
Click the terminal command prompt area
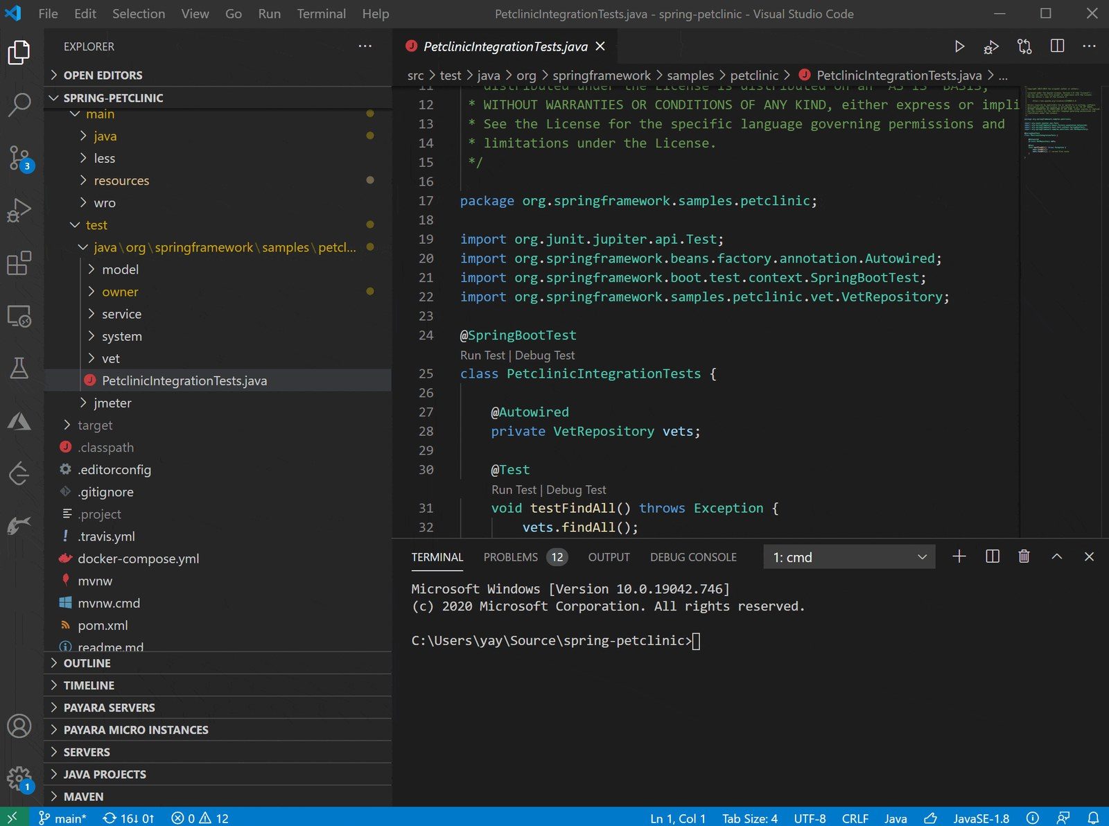point(555,640)
